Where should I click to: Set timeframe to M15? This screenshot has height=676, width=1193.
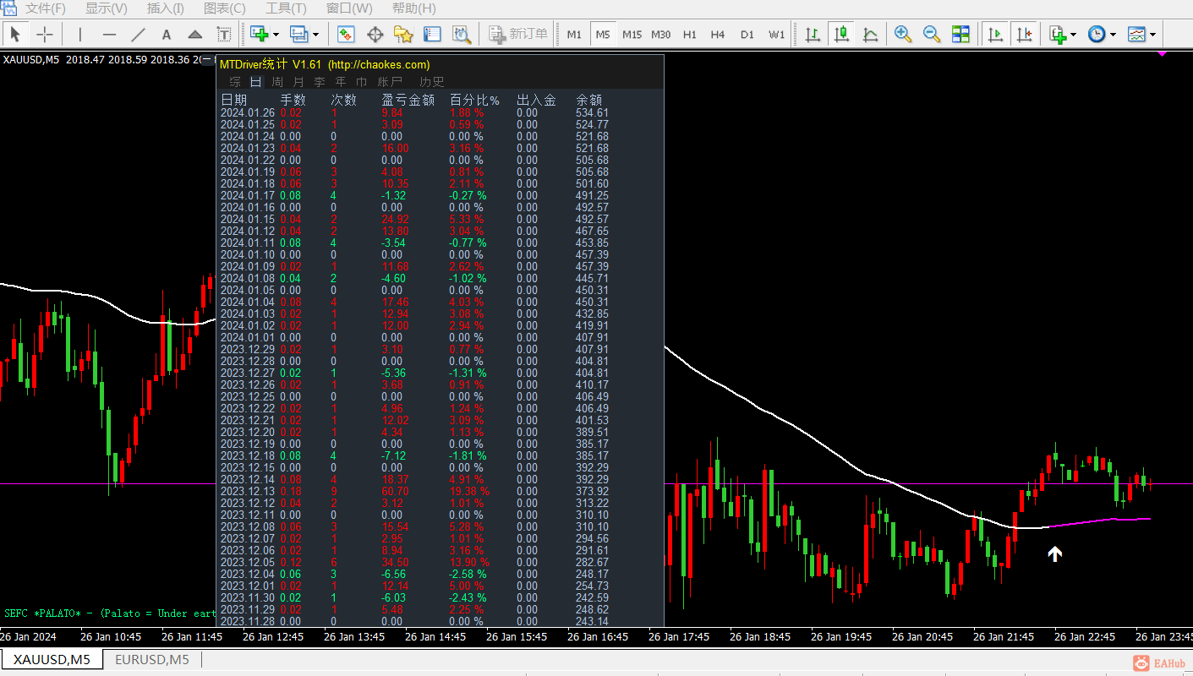click(x=632, y=35)
